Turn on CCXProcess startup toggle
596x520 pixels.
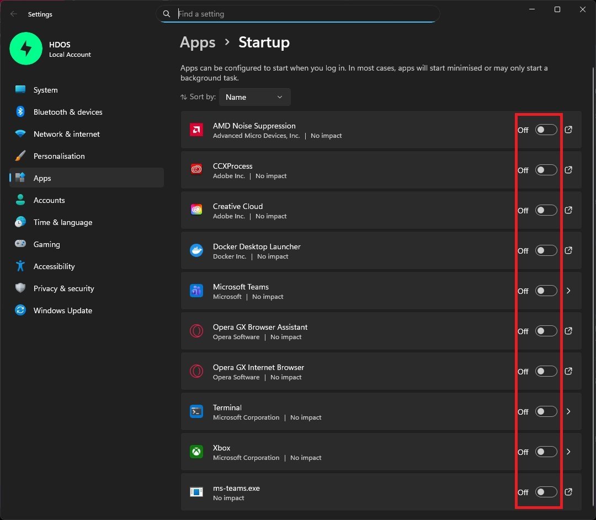point(546,170)
